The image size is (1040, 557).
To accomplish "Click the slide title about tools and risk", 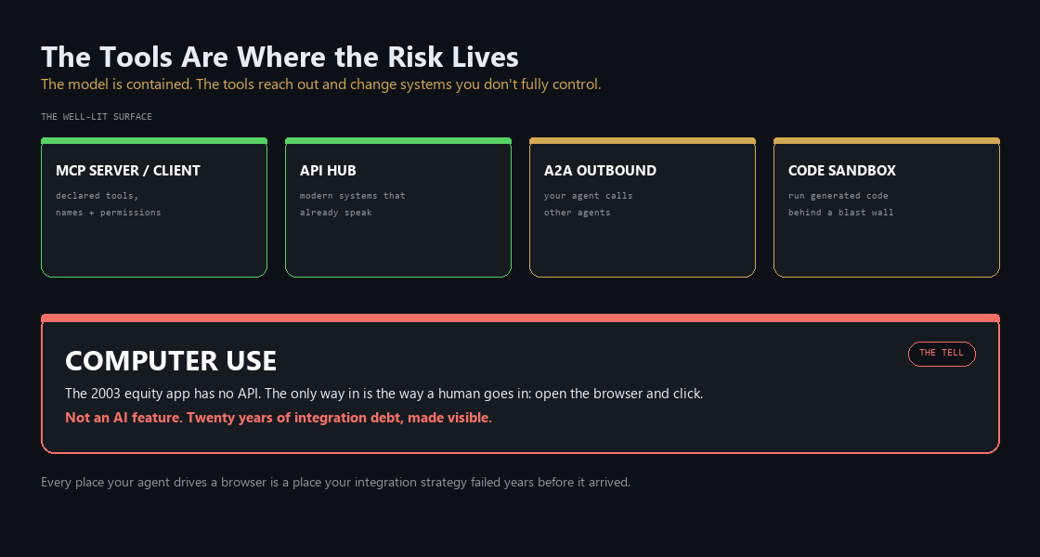I will pos(279,57).
